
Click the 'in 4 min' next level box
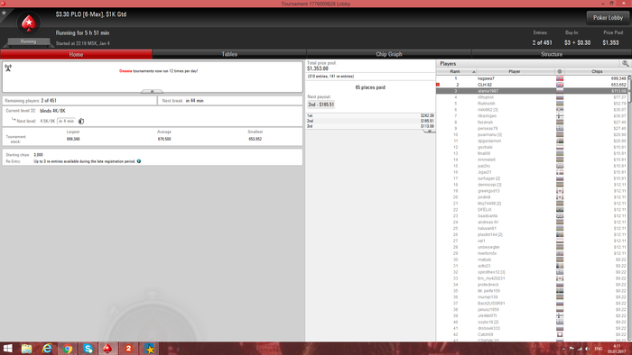click(x=66, y=121)
